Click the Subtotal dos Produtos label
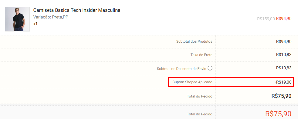 pos(194,41)
